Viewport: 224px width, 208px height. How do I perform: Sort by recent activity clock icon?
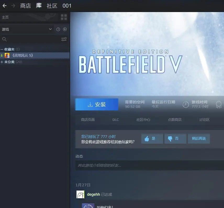coord(58,29)
